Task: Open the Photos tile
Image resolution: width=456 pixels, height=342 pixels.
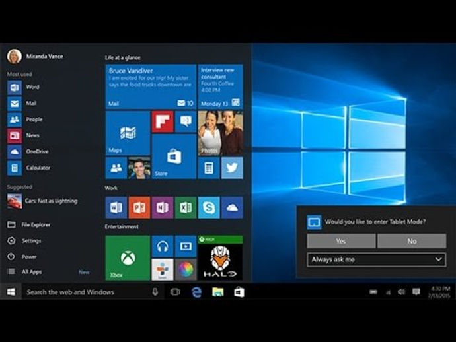Action: coord(221,133)
